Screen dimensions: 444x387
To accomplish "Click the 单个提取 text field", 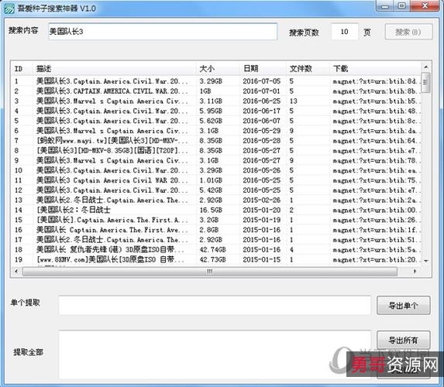I will pyautogui.click(x=215, y=305).
